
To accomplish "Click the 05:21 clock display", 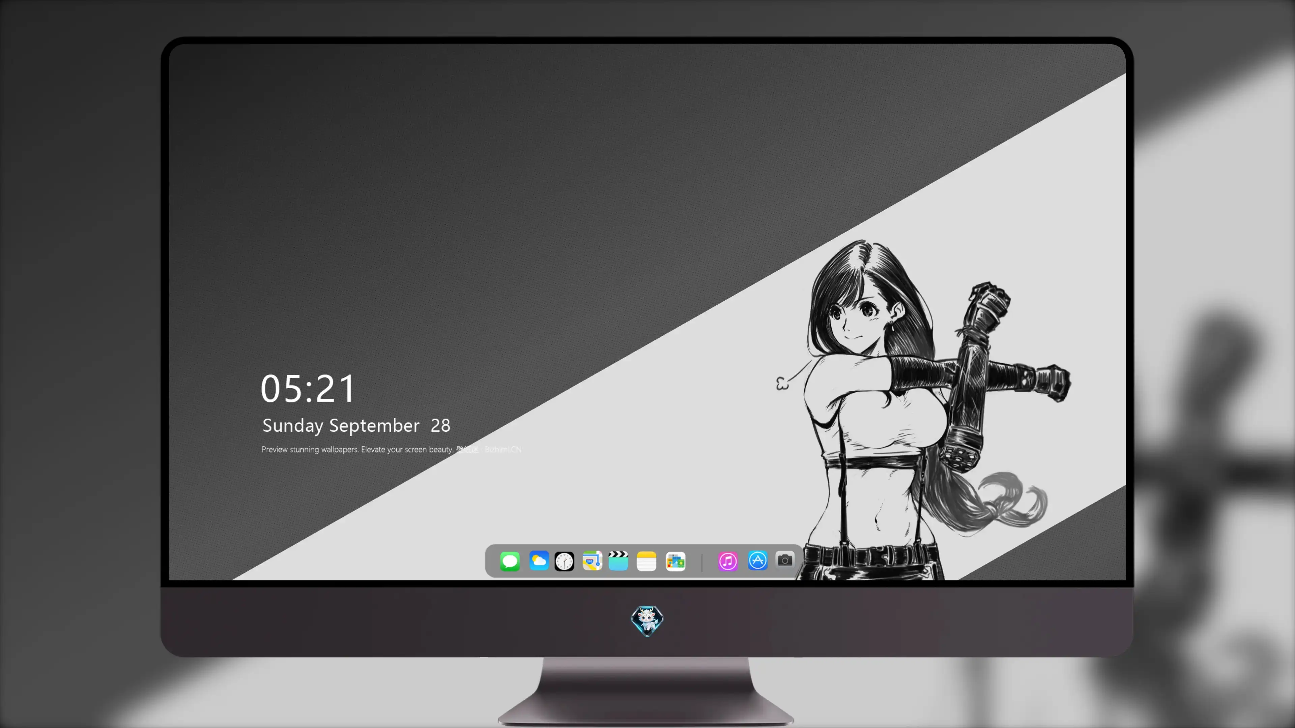I will [x=308, y=389].
